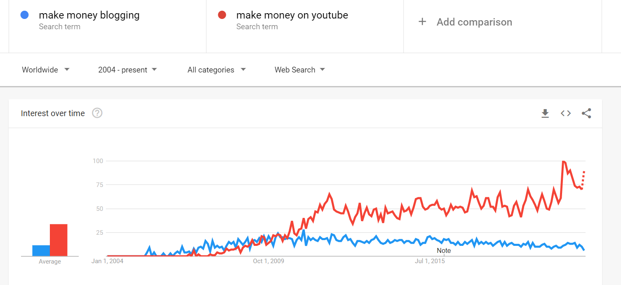The image size is (621, 285).
Task: Open the All categories dropdown
Action: (x=217, y=70)
